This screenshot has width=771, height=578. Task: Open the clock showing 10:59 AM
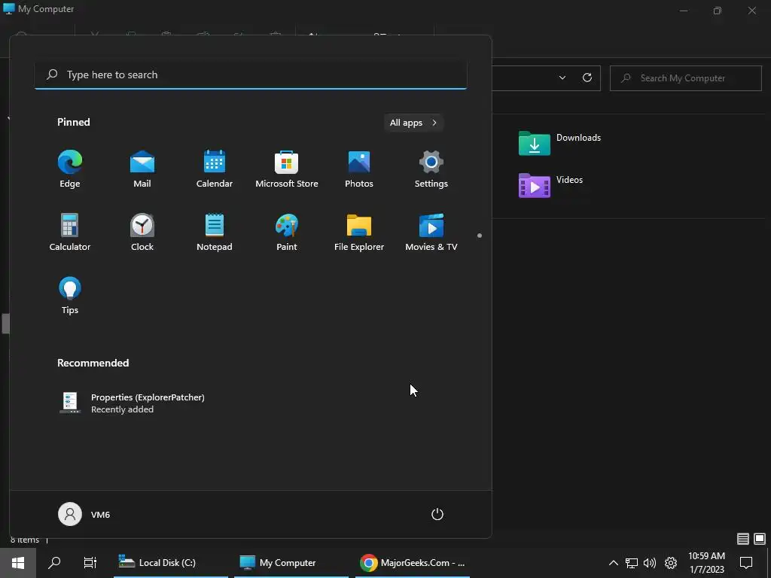[706, 563]
